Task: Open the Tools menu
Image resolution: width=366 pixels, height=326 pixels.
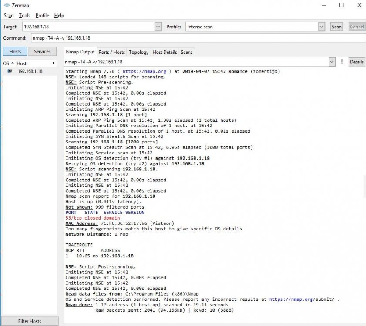Action: [x=24, y=15]
